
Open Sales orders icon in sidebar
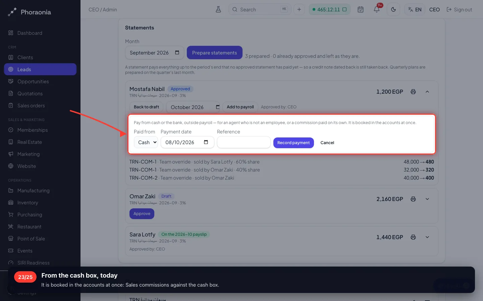tap(11, 106)
